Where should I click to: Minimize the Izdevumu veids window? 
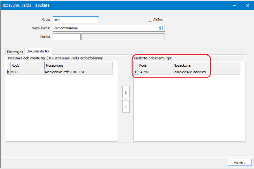pos(234,5)
